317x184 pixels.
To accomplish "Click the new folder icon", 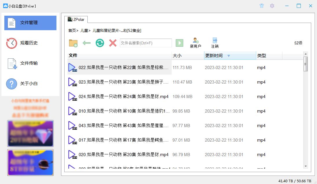I will click(x=73, y=43).
